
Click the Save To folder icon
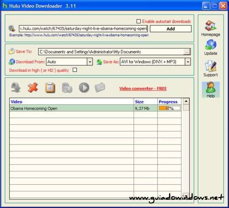[x=11, y=51]
